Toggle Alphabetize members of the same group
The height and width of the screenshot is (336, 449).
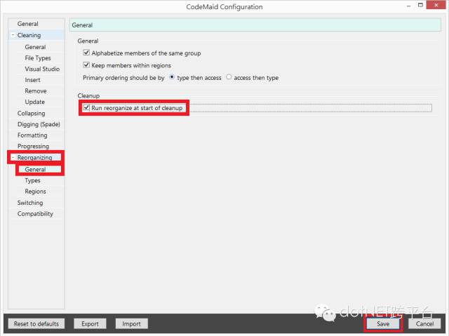(86, 53)
